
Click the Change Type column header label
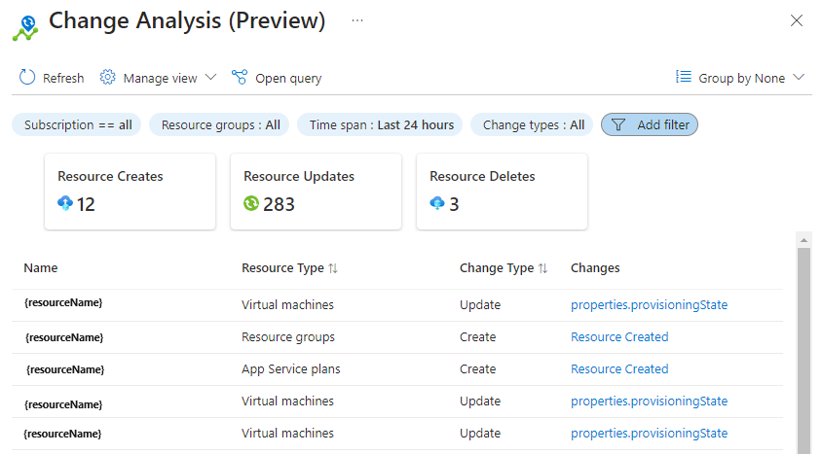pos(497,267)
